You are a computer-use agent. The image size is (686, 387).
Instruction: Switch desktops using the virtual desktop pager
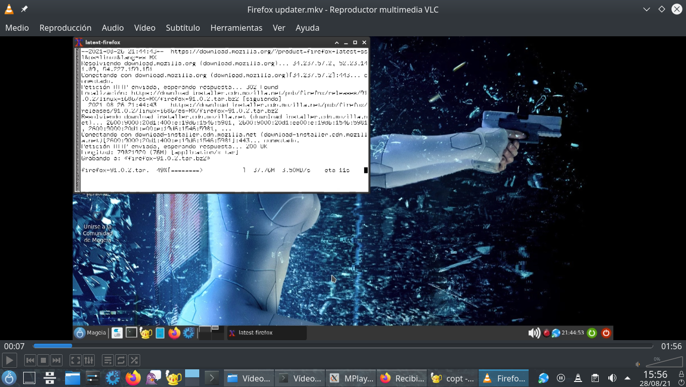[x=192, y=377]
